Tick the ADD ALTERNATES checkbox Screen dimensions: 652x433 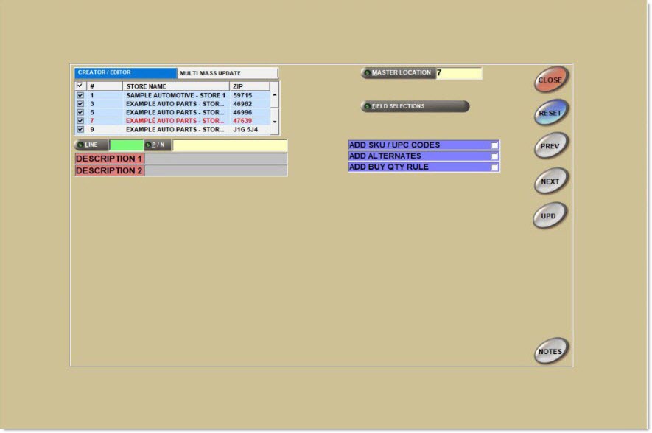coord(494,156)
